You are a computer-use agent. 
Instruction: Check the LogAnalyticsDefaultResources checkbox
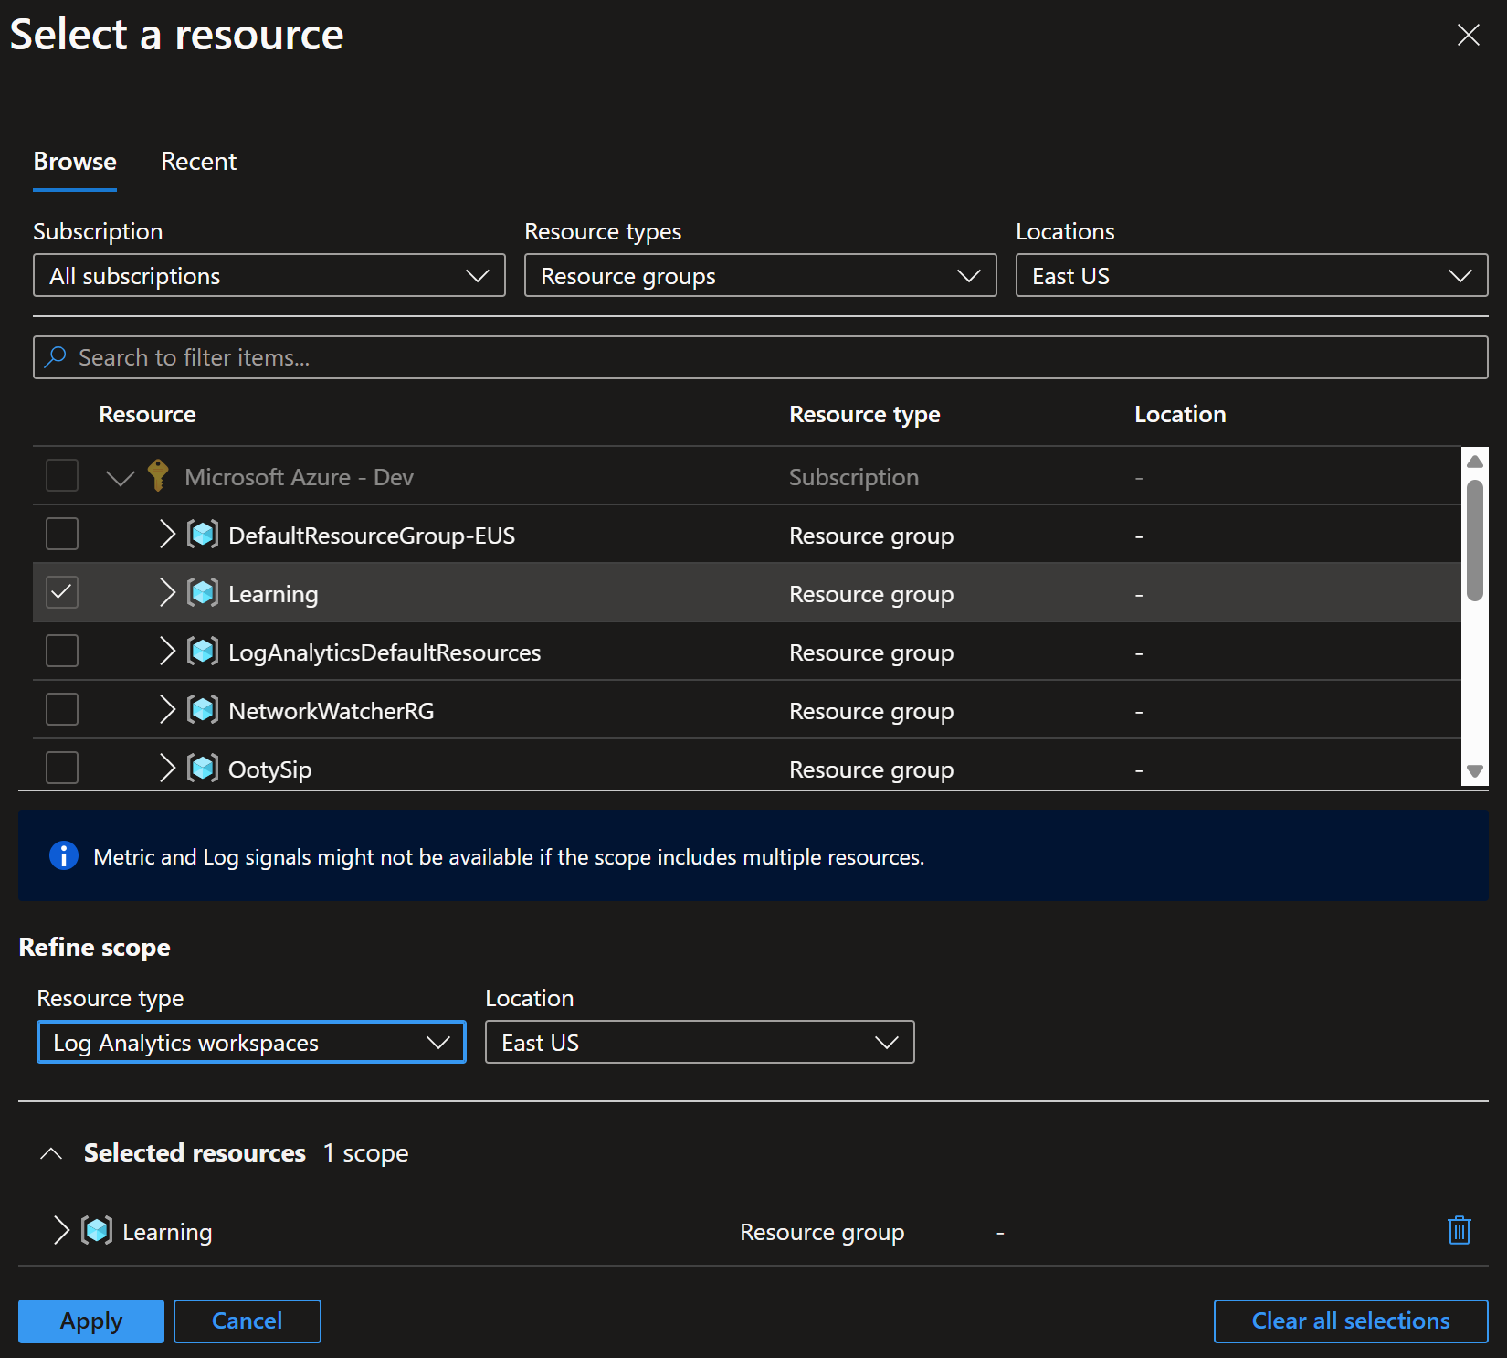pos(62,651)
